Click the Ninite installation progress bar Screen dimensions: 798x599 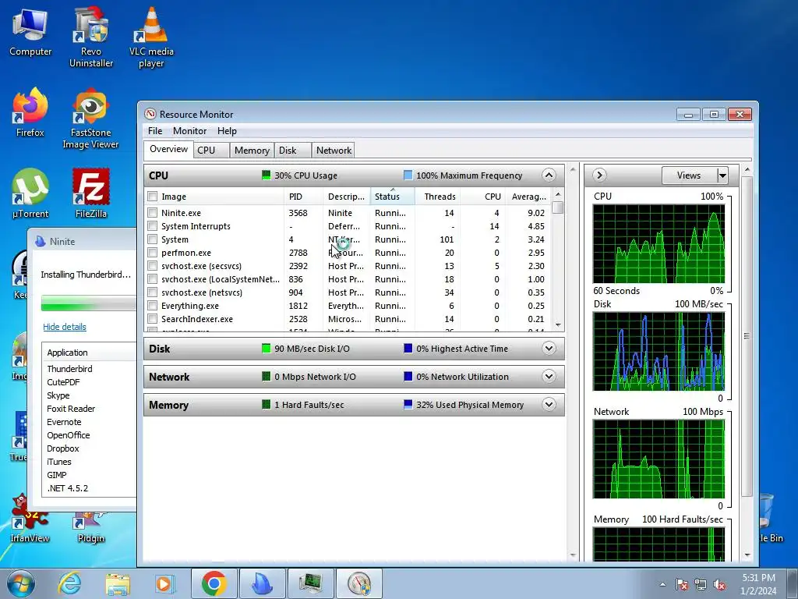pos(89,303)
